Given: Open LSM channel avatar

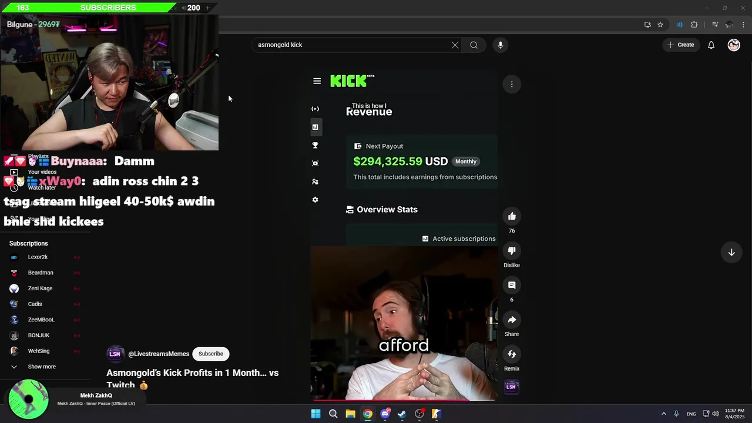Looking at the screenshot, I should tap(115, 354).
